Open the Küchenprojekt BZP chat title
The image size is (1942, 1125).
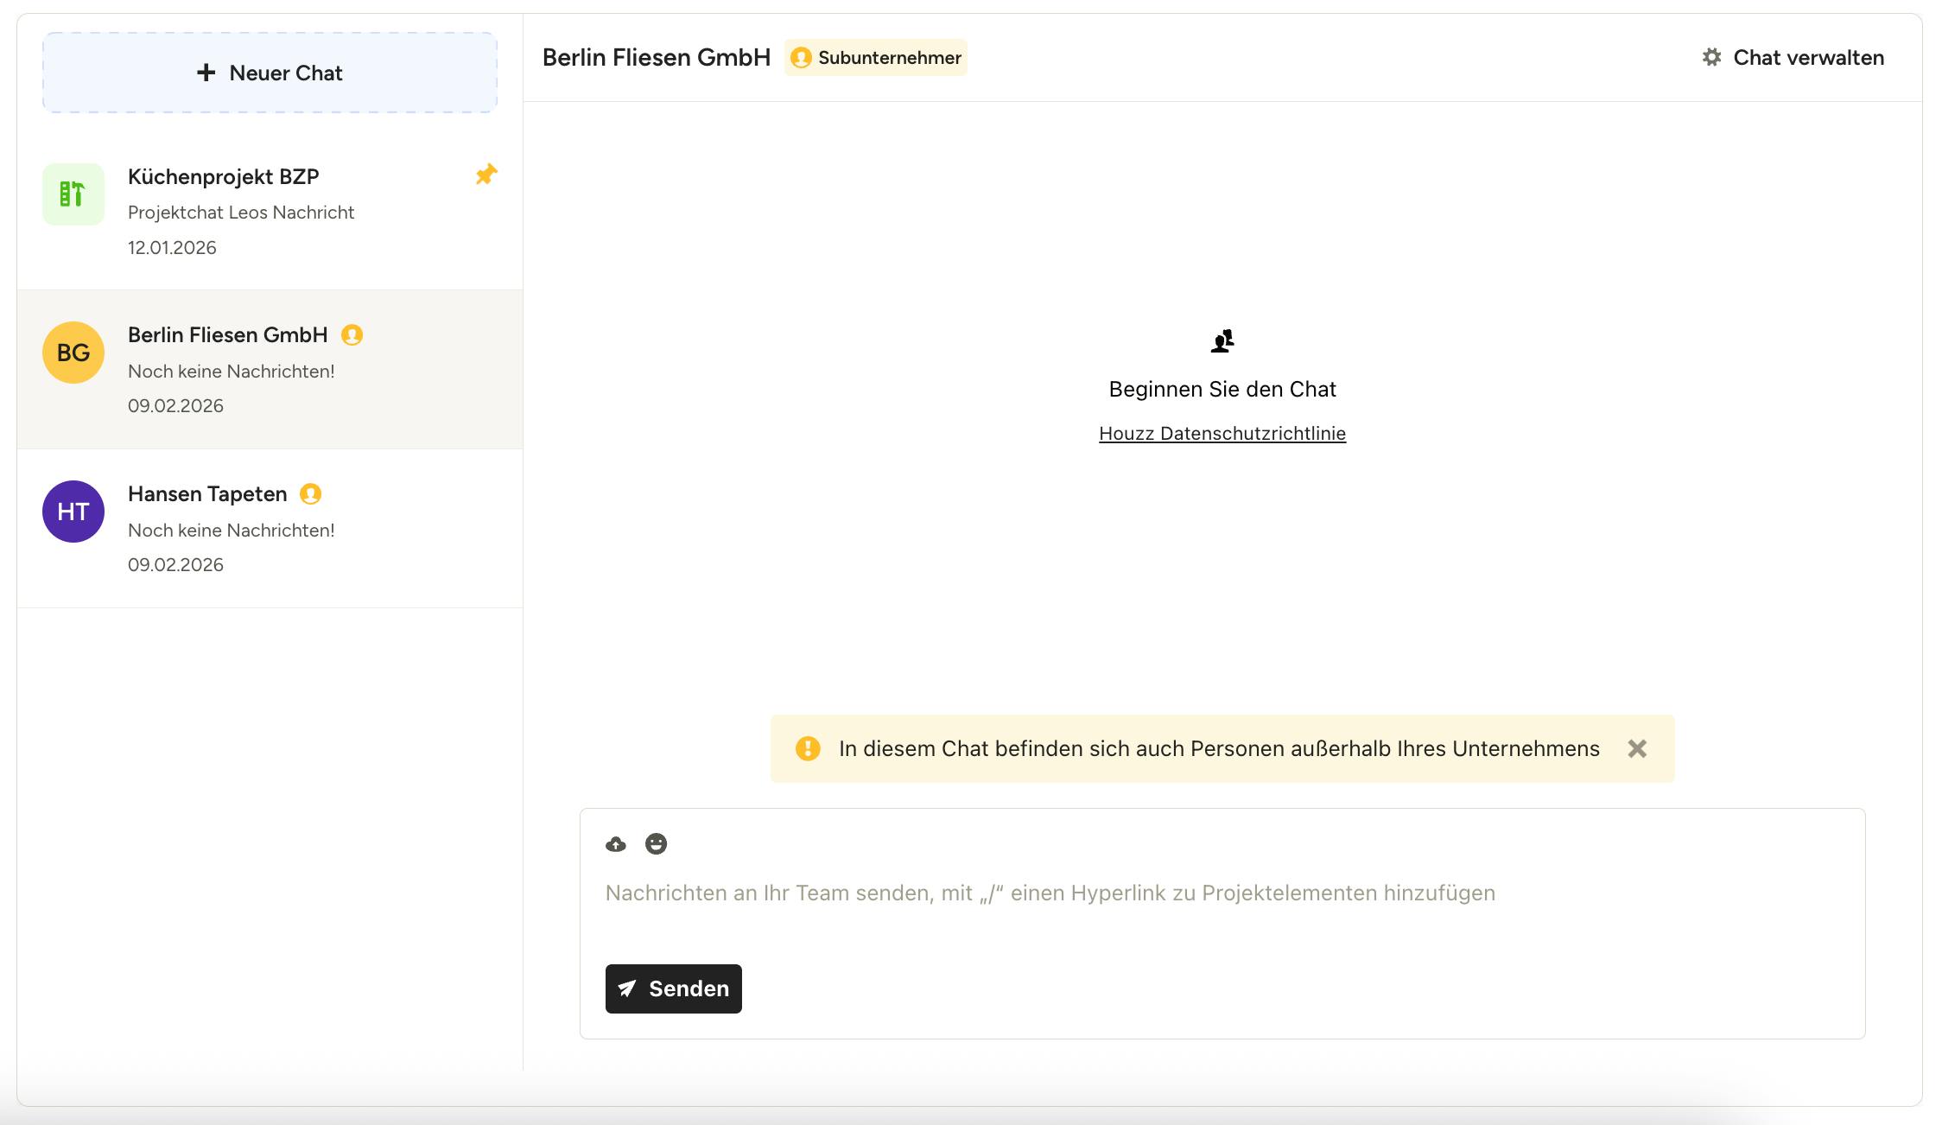224,177
